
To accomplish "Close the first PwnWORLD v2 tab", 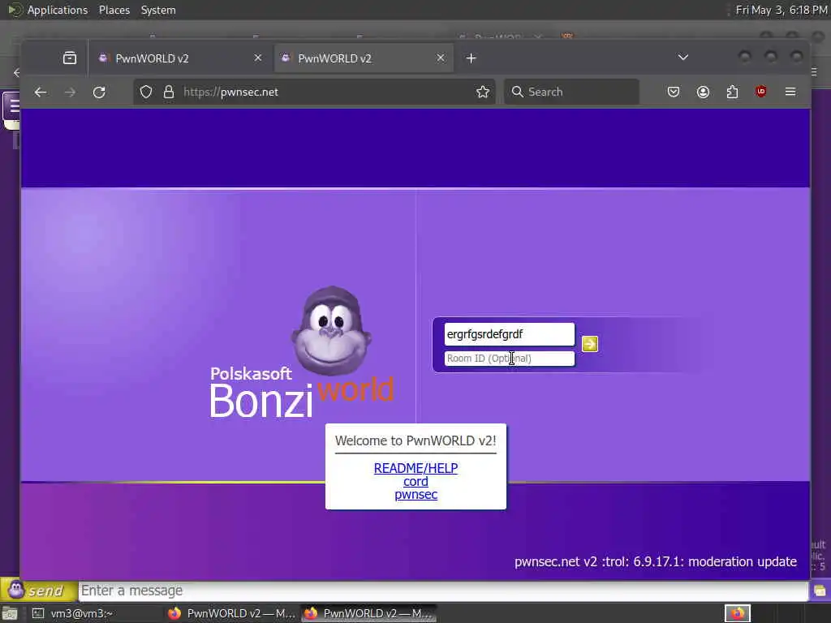I will [x=257, y=58].
